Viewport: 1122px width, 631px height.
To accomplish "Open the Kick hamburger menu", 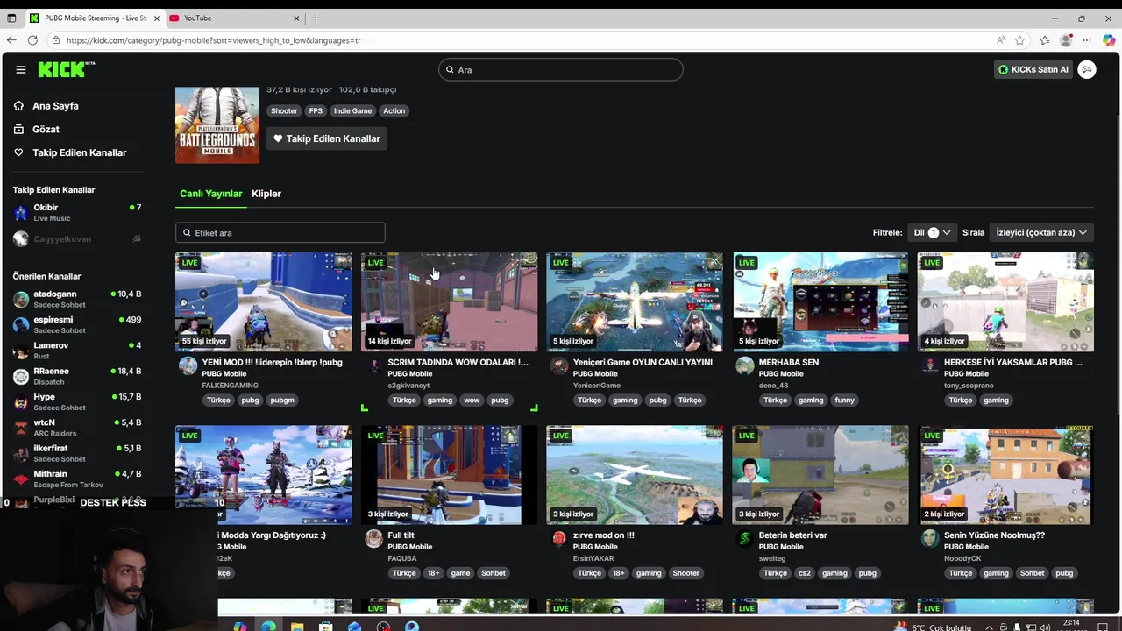I will point(21,70).
